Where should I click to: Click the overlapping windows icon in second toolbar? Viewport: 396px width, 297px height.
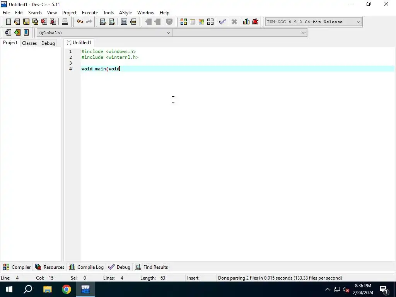8,32
